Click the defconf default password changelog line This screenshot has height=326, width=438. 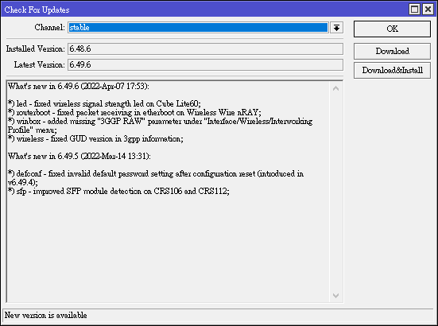click(x=156, y=178)
